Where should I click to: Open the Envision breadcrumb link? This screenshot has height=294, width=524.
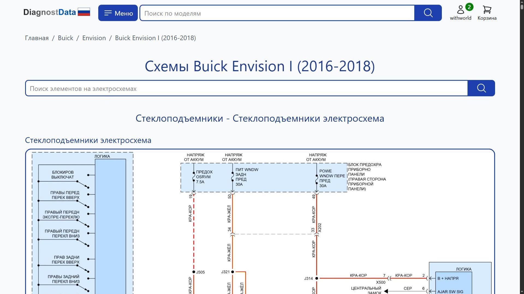click(94, 38)
